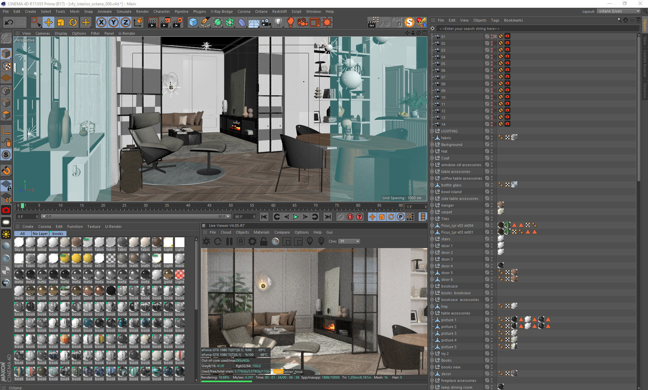Click Live Viewer focus picker pin icon

(310, 241)
